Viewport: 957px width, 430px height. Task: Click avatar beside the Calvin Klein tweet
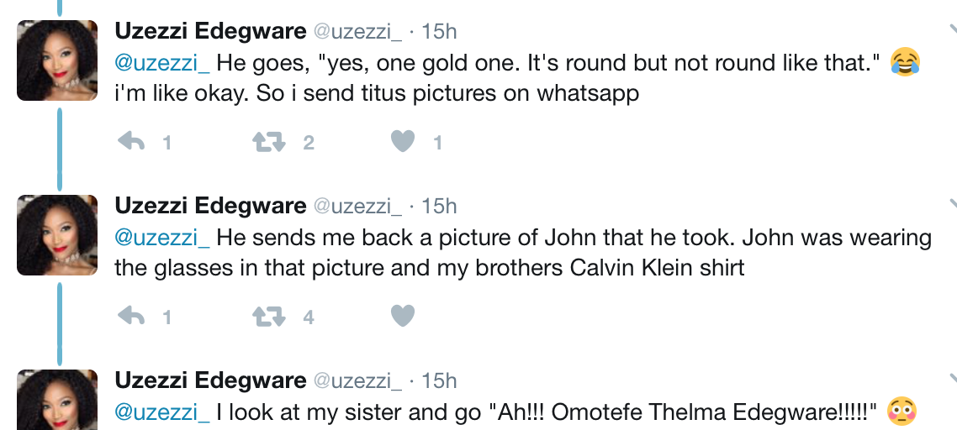57,235
